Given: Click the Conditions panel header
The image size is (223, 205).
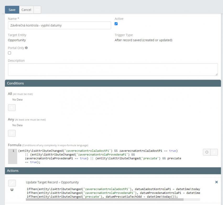Looking at the screenshot, I should coord(113,83).
